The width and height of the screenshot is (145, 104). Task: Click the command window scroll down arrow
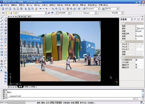tap(143, 96)
